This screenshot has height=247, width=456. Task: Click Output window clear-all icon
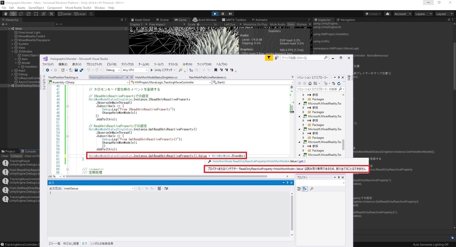click(159, 188)
